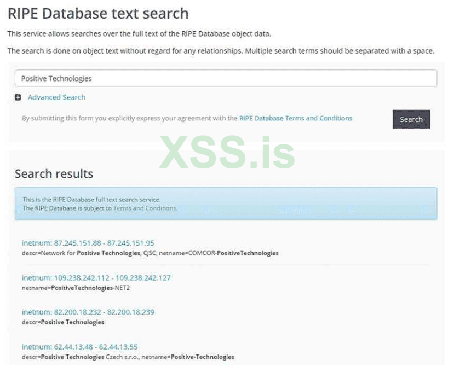Focus the Positive Technologies search field
Image resolution: width=454 pixels, height=372 pixels.
point(226,78)
